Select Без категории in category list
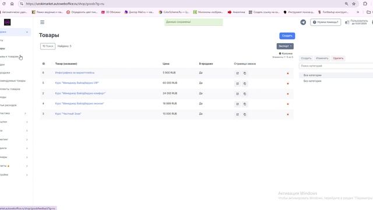 312,81
